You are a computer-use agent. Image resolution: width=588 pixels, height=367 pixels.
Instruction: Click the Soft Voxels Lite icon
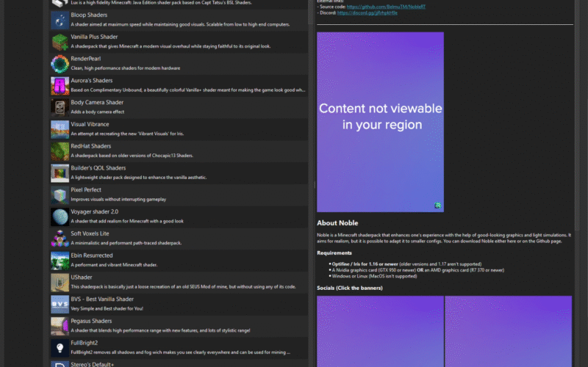click(x=60, y=239)
